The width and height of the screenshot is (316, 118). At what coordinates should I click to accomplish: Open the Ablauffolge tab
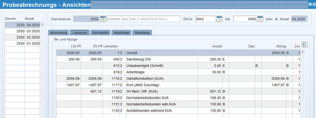click(121, 32)
